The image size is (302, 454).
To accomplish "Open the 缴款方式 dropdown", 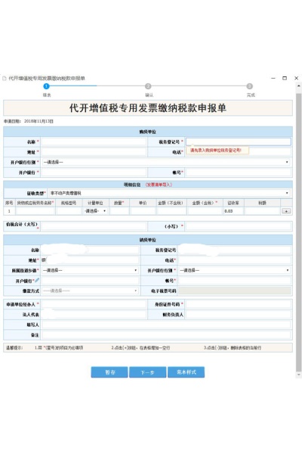I will click(90, 291).
